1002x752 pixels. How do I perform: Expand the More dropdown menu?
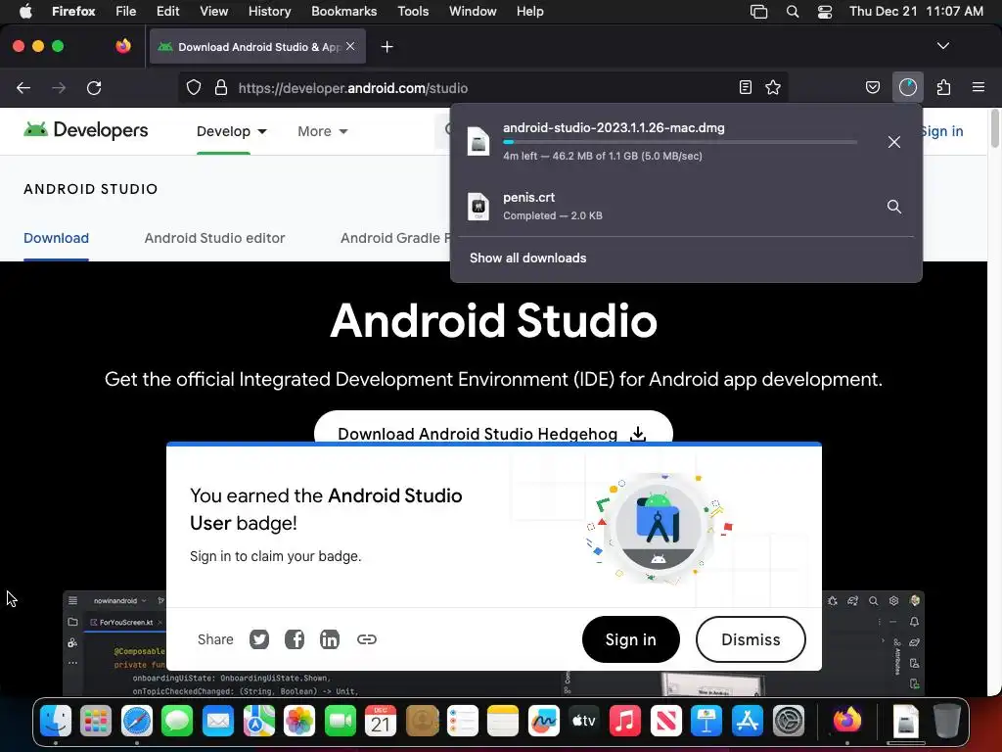point(323,131)
